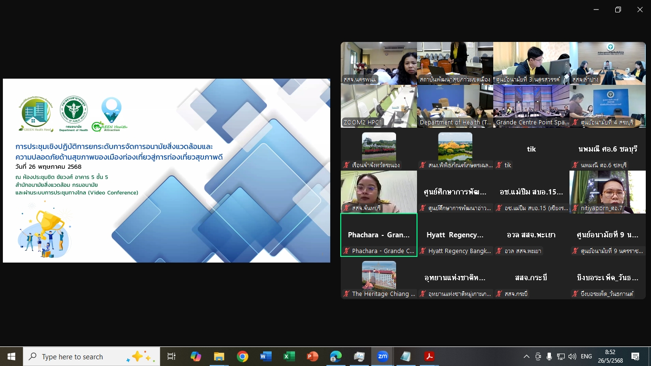Open PowerPoint from the taskbar
Image resolution: width=651 pixels, height=366 pixels.
[312, 356]
